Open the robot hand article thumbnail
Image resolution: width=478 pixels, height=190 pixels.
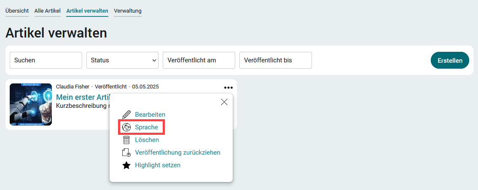coord(31,104)
